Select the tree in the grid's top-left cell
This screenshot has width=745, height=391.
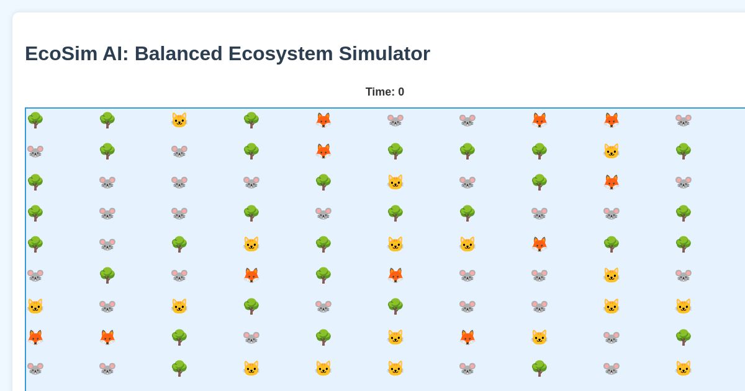coord(35,120)
